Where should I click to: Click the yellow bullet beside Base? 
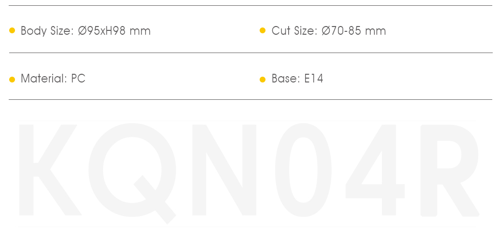pos(263,79)
